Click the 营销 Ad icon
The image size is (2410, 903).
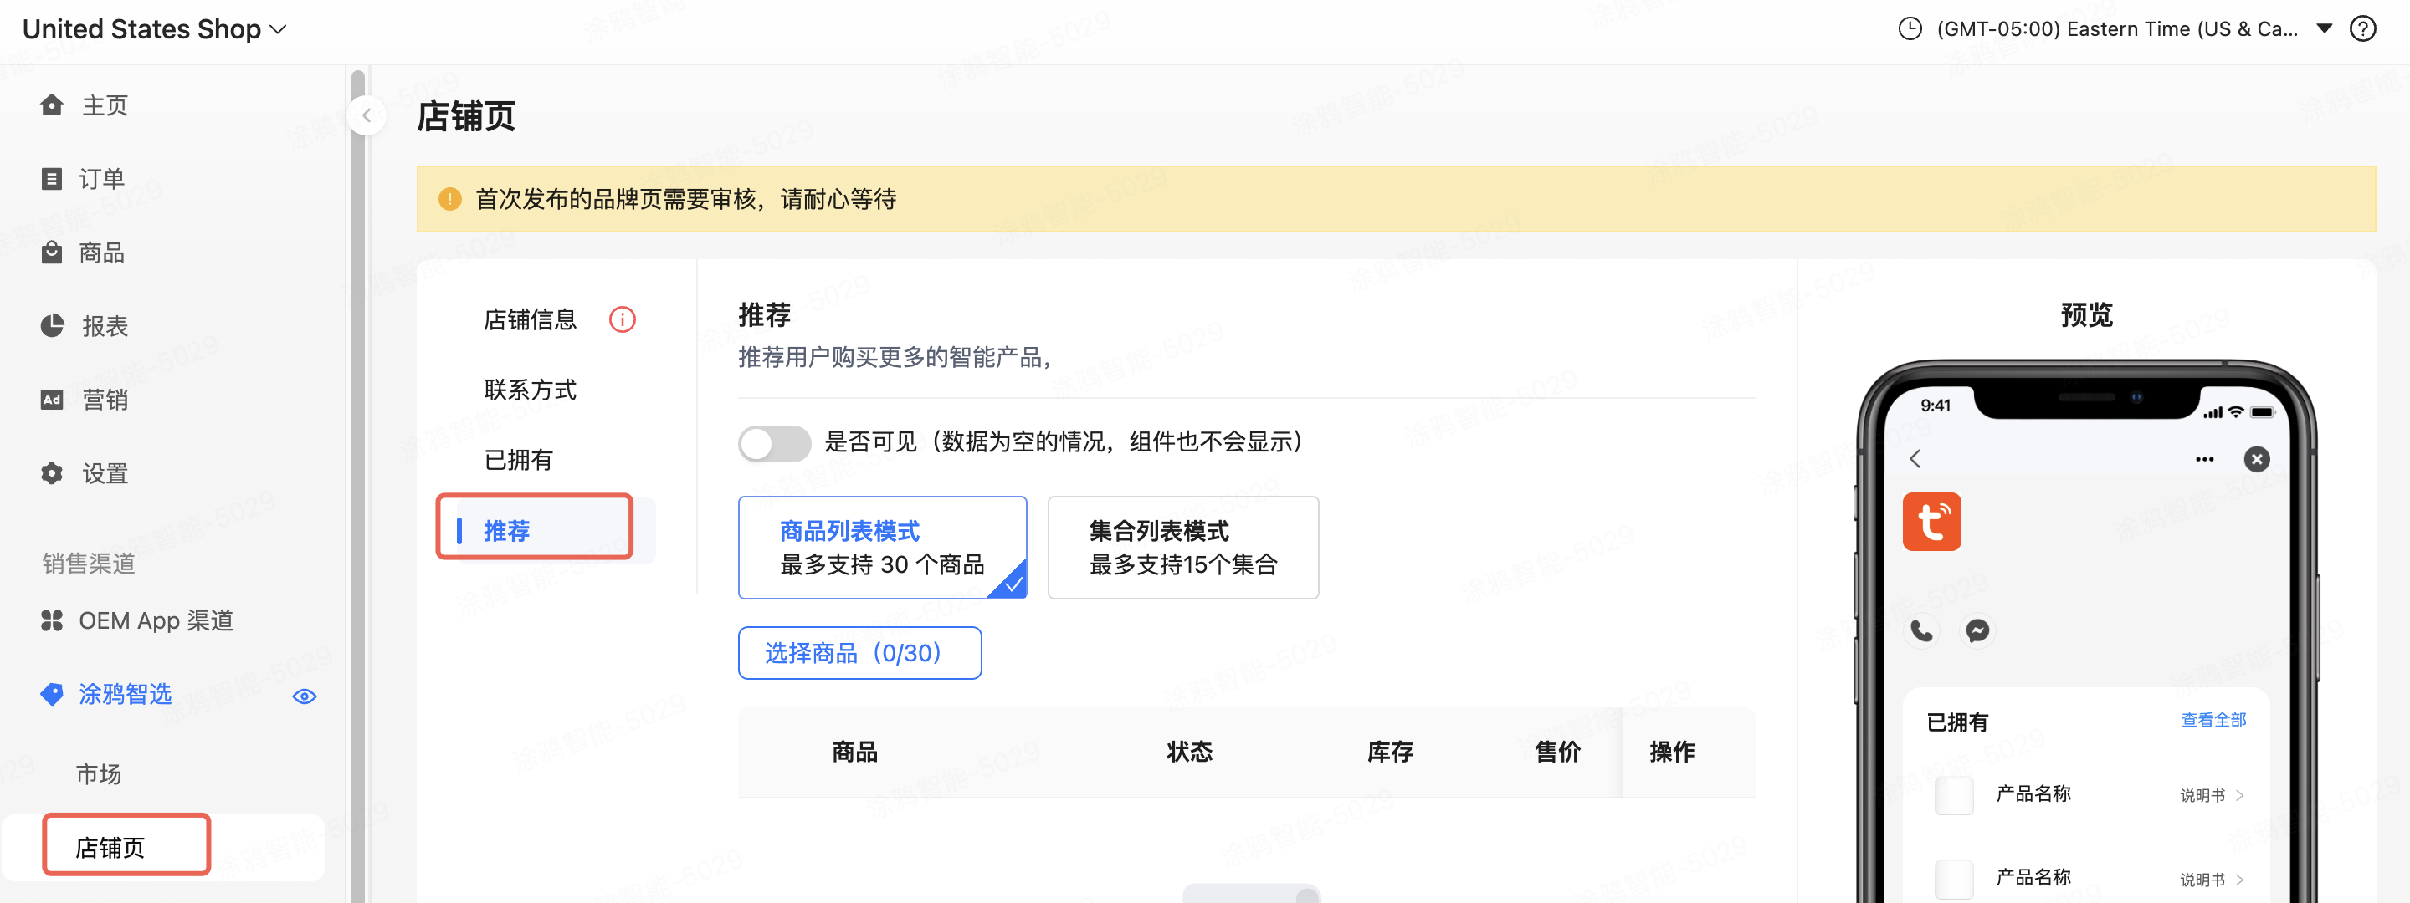(53, 399)
